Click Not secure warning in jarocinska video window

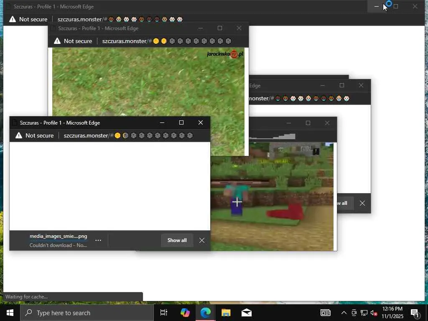coord(73,41)
